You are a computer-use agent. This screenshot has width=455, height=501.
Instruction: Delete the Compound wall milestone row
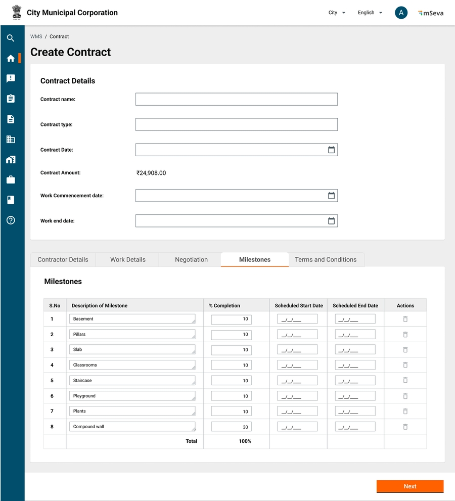[x=405, y=427]
